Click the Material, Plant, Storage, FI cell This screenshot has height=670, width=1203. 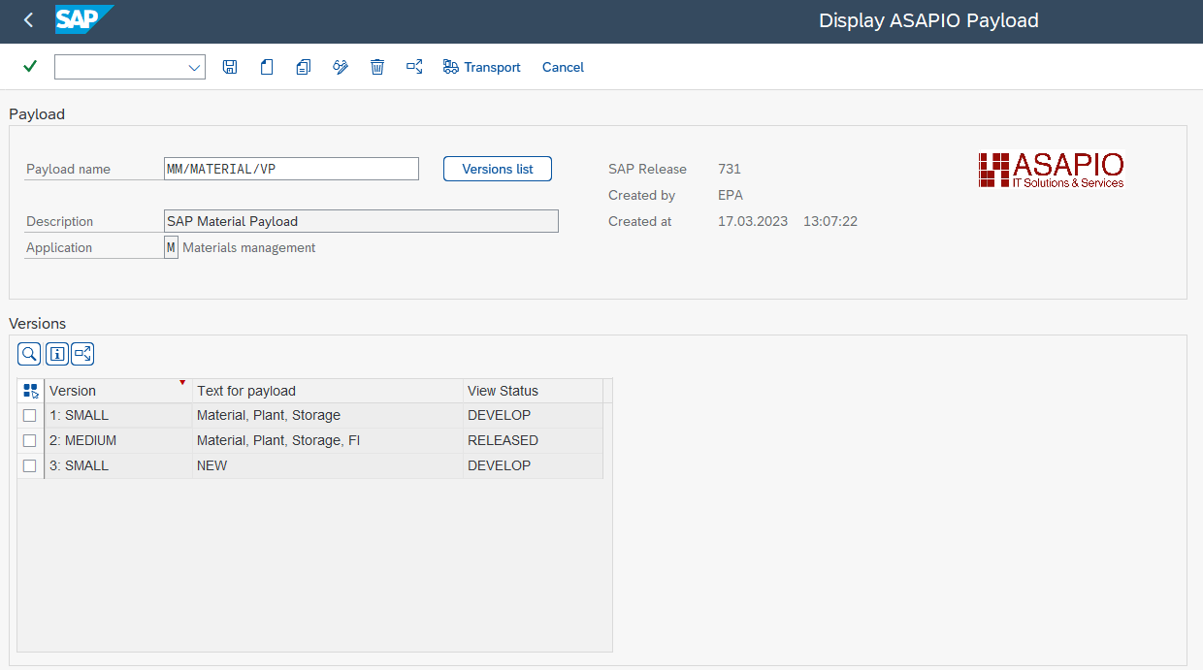click(x=328, y=440)
